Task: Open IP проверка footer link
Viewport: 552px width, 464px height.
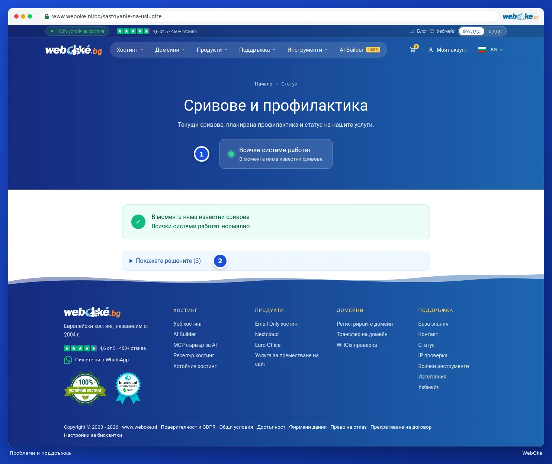Action: pyautogui.click(x=433, y=355)
